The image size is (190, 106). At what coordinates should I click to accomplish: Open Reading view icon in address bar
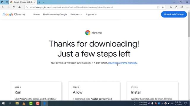coord(158,7)
